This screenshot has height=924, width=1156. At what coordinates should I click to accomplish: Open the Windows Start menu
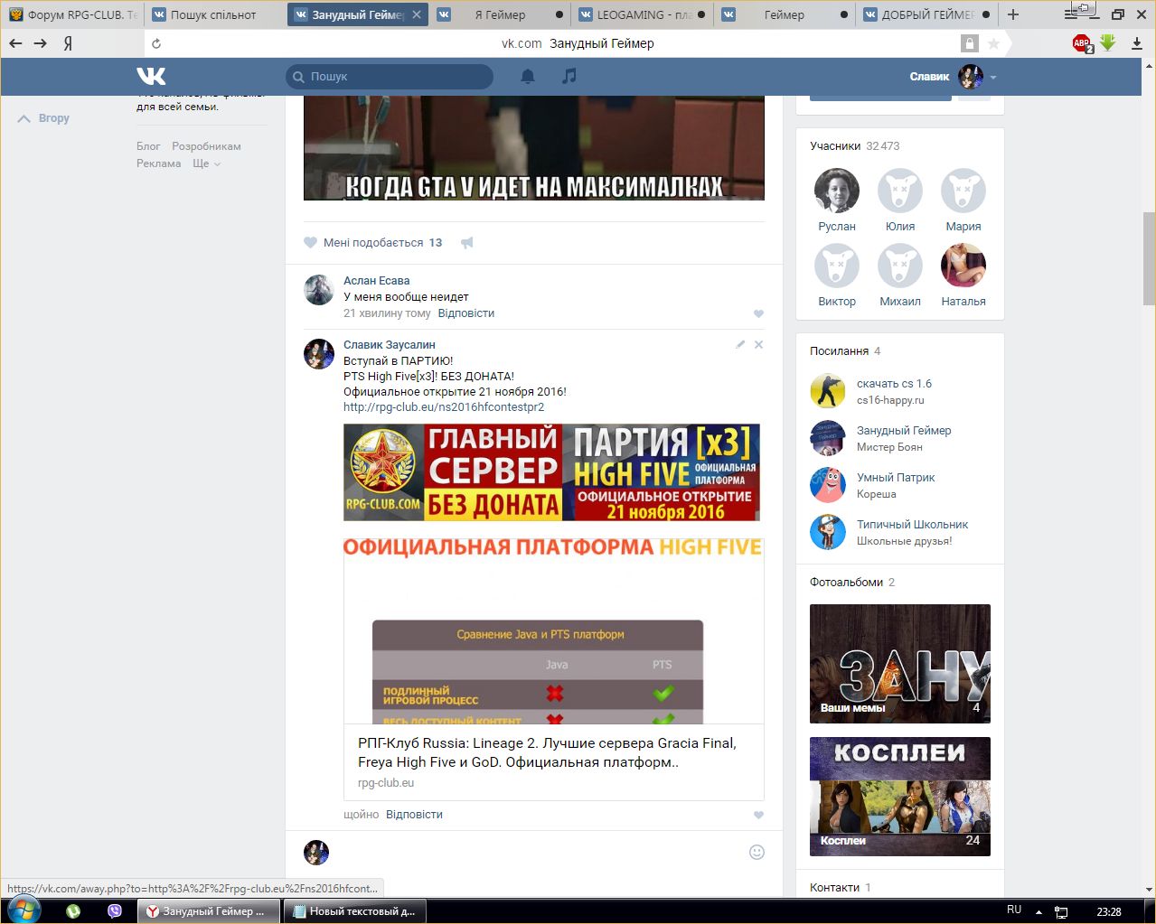(x=23, y=910)
